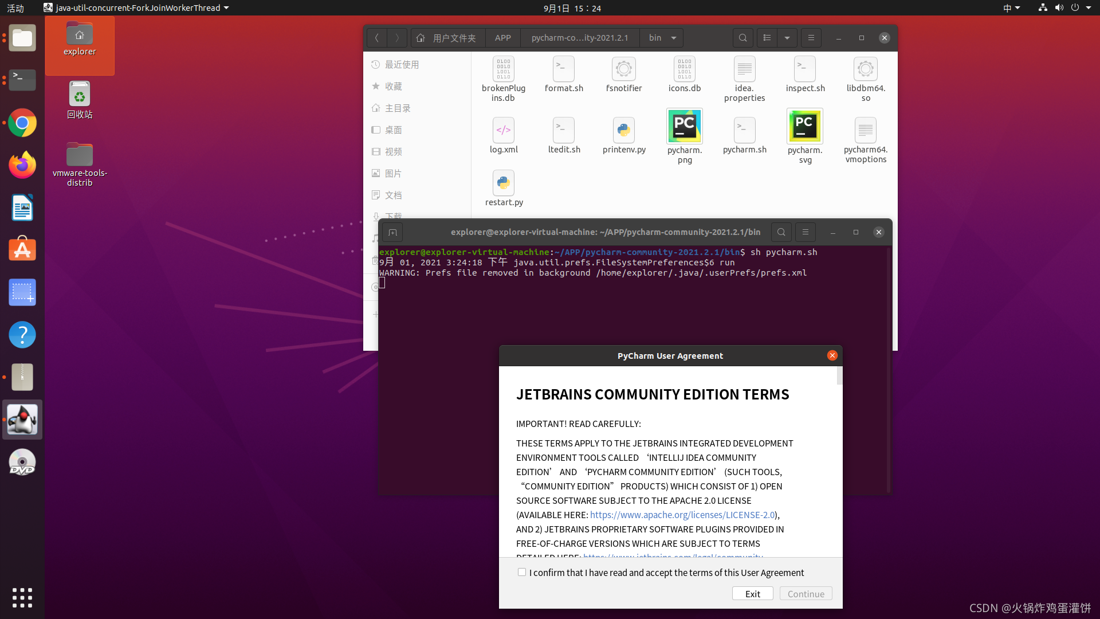The width and height of the screenshot is (1100, 619).
Task: Open the Apache LICENSE-2.0 link
Action: 682,515
